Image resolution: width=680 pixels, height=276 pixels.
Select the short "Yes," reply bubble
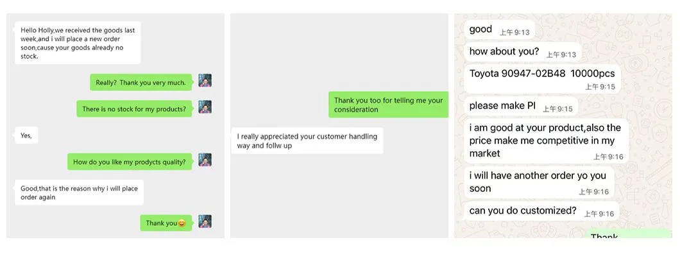26,135
